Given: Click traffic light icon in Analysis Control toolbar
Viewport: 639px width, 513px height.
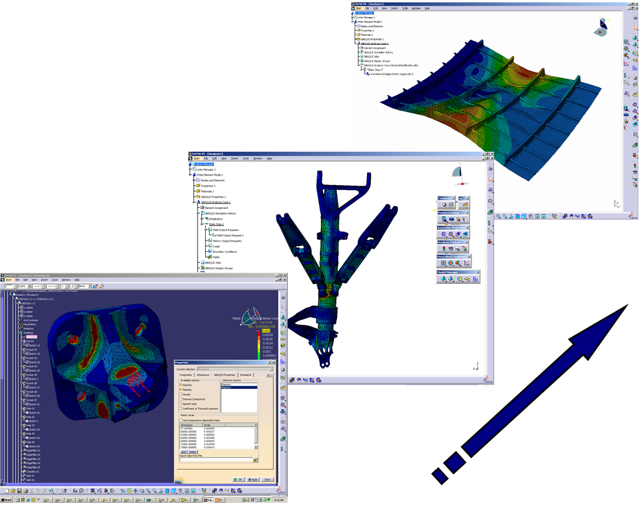Looking at the screenshot, I should pos(444,249).
